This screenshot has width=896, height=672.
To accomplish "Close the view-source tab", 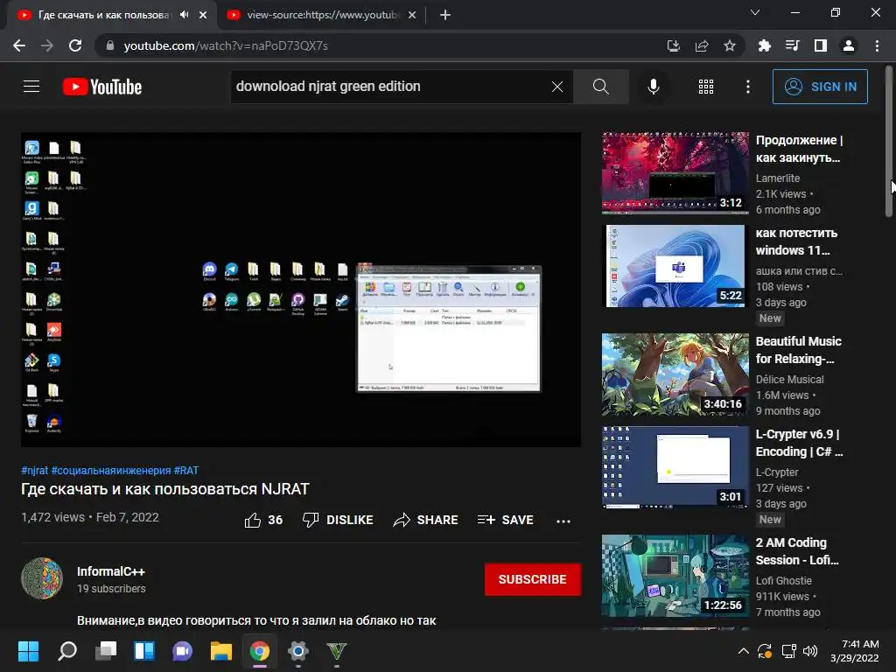I will [x=412, y=15].
